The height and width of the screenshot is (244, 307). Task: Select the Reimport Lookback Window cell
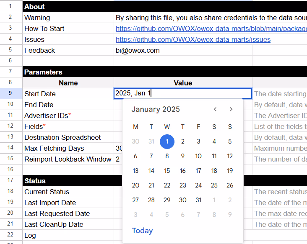[68, 159]
